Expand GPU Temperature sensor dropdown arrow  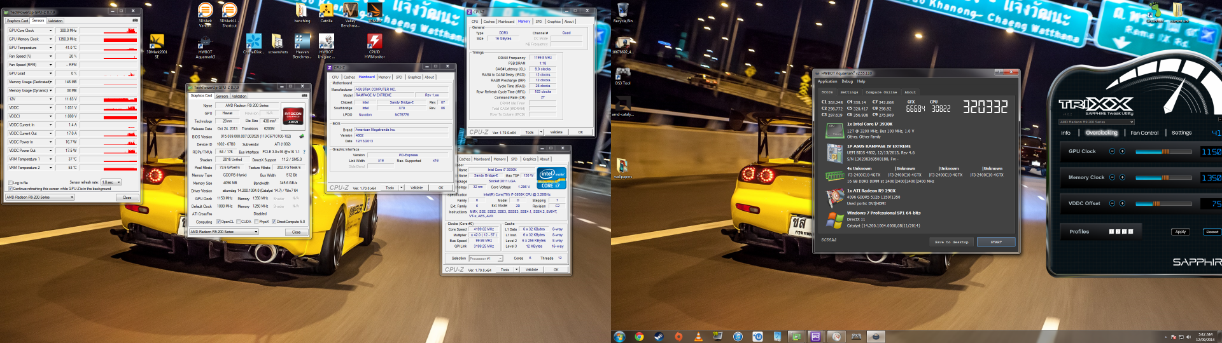tap(51, 48)
